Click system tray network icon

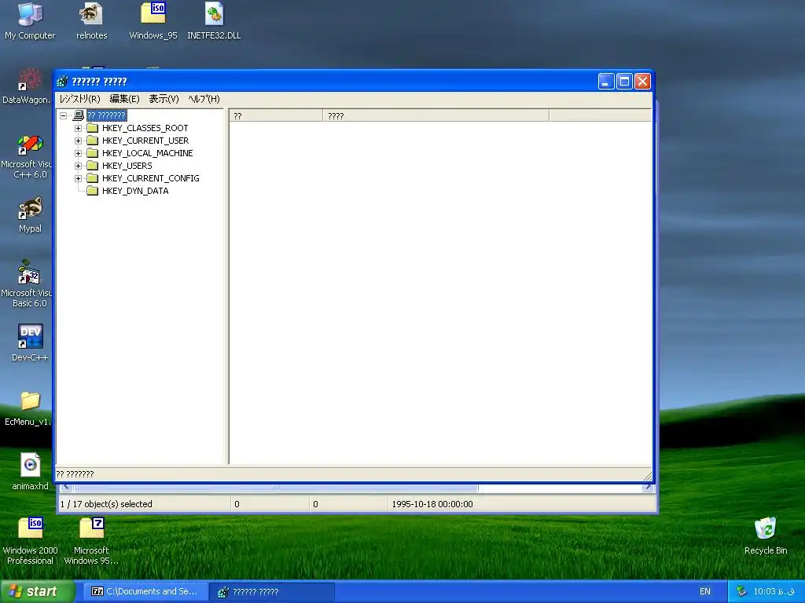[741, 592]
